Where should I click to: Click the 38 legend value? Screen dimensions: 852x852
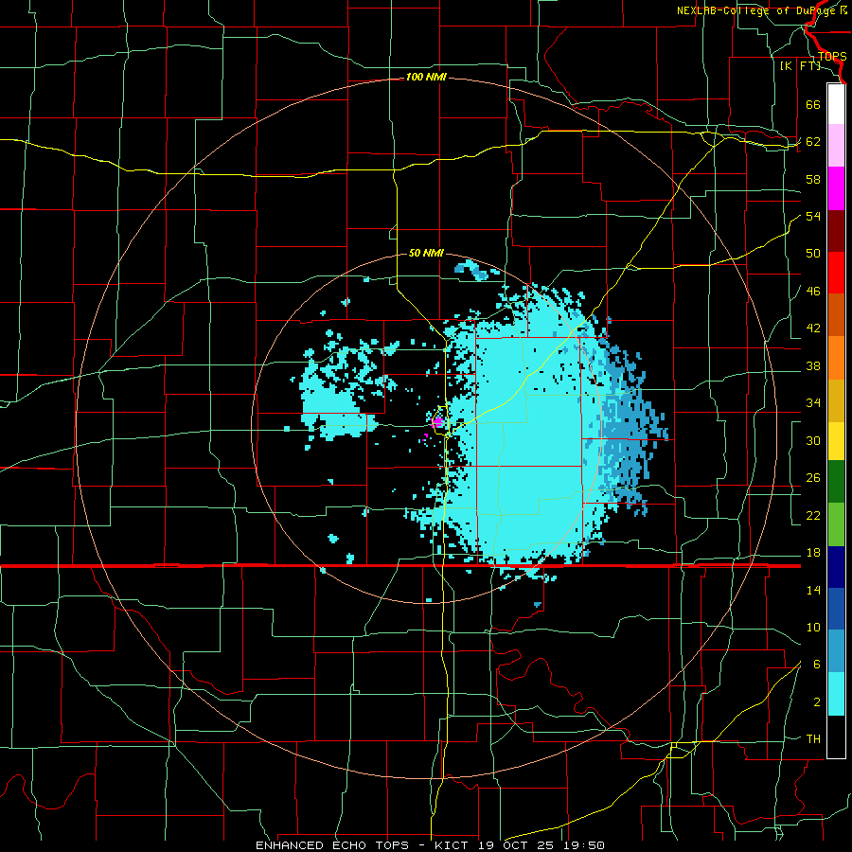coord(813,365)
